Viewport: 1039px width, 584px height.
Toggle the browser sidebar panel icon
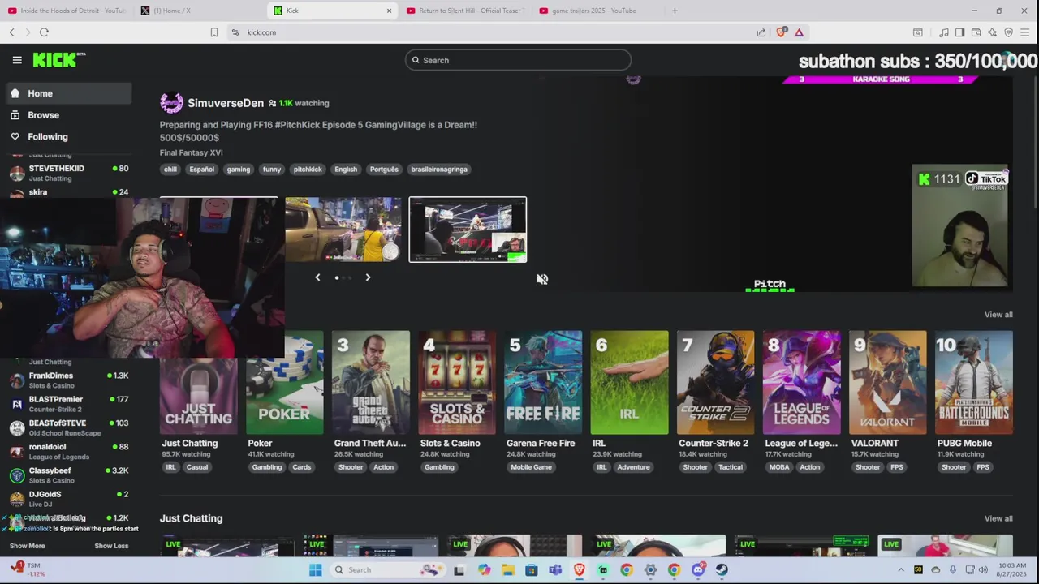[959, 32]
